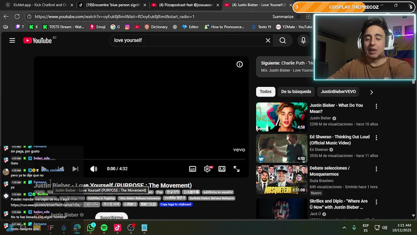The image size is (417, 235).
Task: Open the YouTube bookmark icon in bookmarks bar
Action: click(137, 27)
